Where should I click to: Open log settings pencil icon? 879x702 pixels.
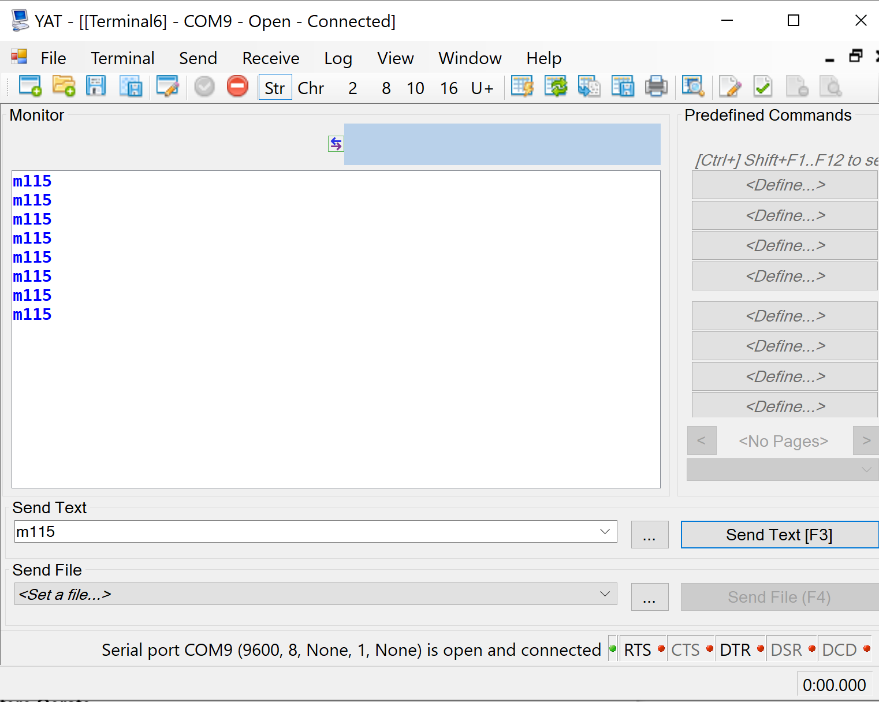(730, 87)
